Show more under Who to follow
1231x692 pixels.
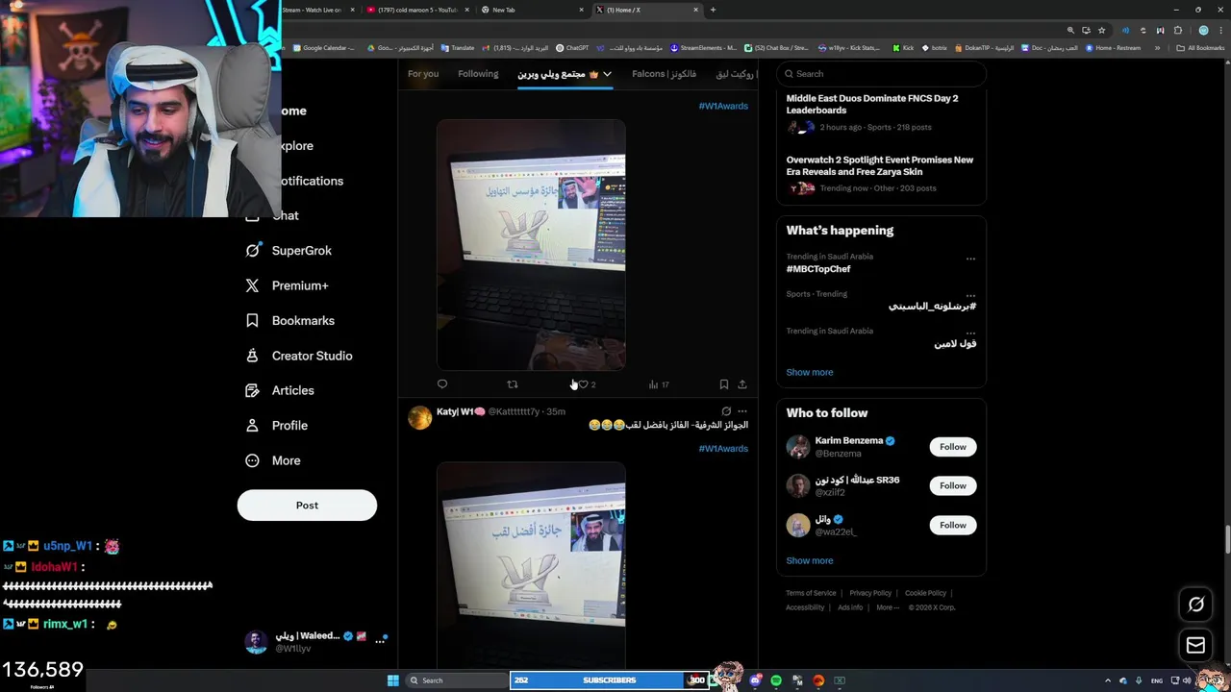(x=810, y=560)
